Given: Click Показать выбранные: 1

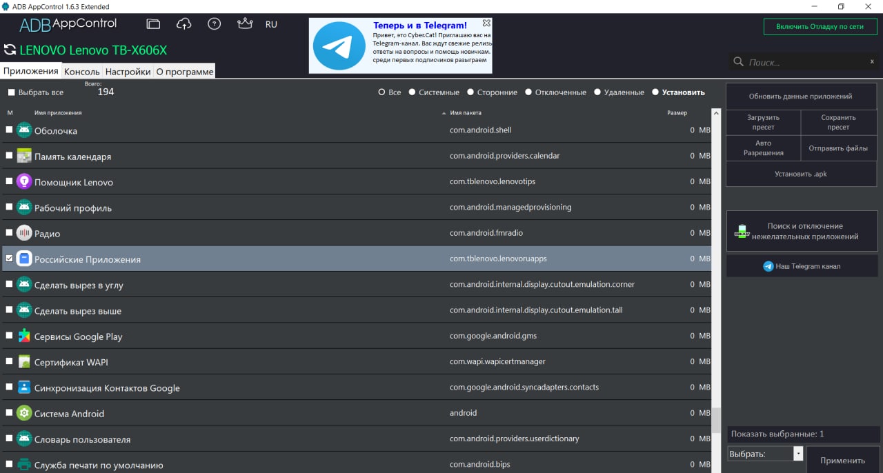Looking at the screenshot, I should click(803, 434).
